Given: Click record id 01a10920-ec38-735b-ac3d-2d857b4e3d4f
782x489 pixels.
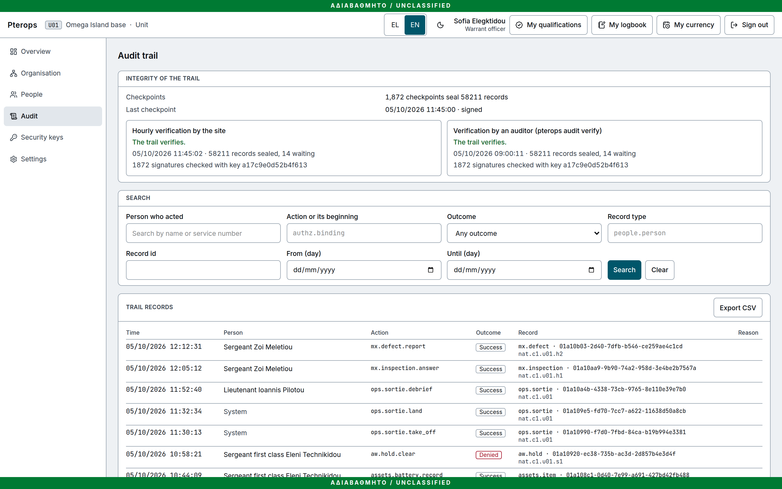Looking at the screenshot, I should pos(614,454).
